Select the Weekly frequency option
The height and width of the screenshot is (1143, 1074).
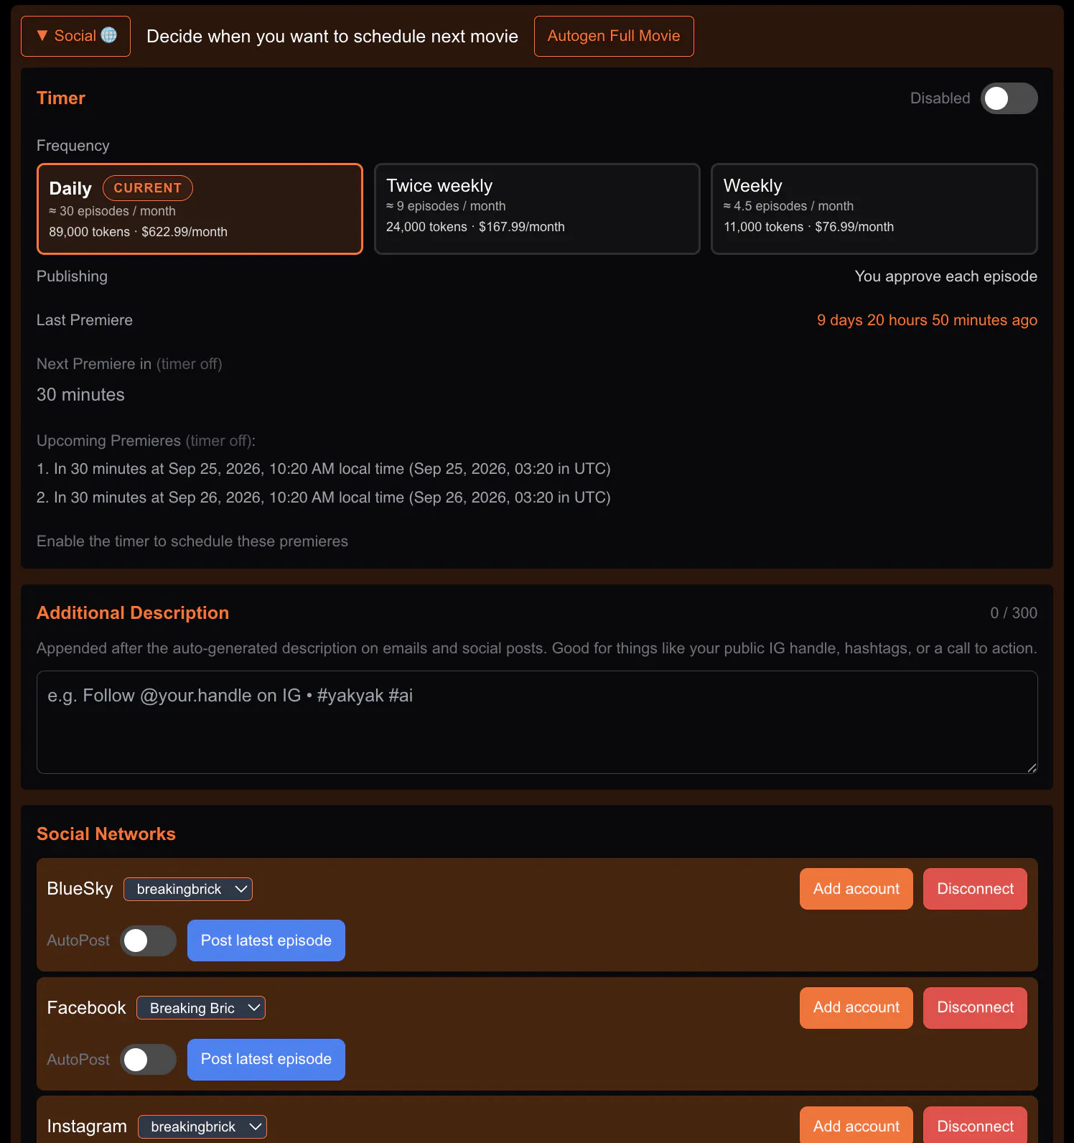(x=874, y=209)
